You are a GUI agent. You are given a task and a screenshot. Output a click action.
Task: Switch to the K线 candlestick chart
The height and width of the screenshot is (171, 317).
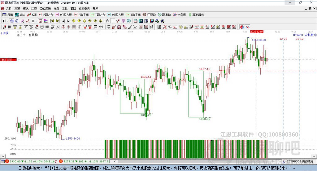[x=32, y=15]
